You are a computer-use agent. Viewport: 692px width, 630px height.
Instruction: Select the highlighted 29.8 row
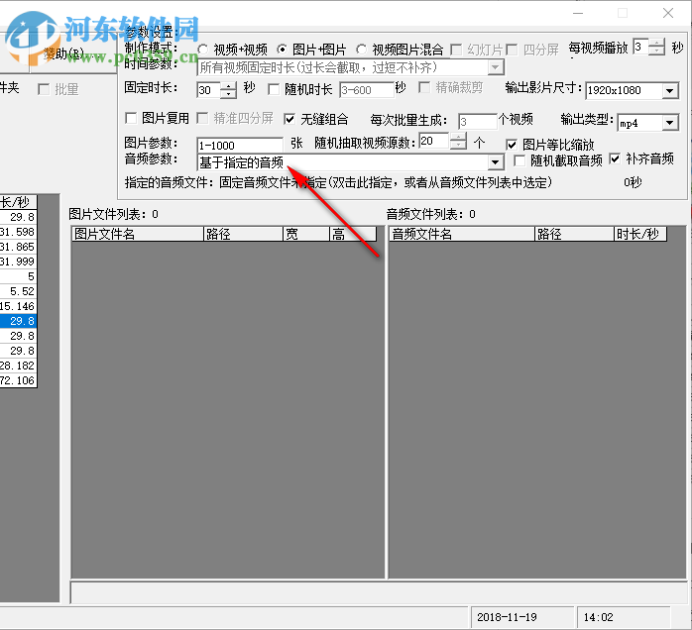[x=18, y=321]
